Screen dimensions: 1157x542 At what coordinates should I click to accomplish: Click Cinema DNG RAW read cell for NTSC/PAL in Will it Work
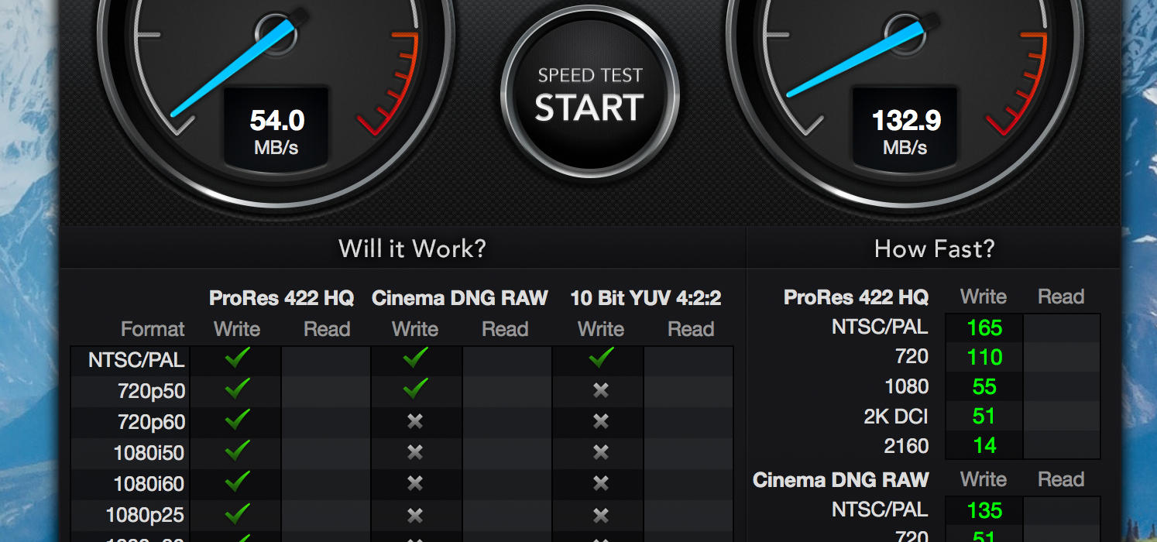(506, 360)
